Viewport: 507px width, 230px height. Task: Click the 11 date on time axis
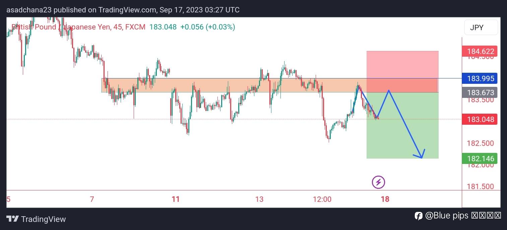point(176,199)
